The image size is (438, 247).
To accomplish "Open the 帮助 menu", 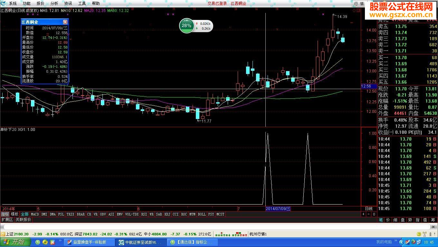I will tap(96, 3).
